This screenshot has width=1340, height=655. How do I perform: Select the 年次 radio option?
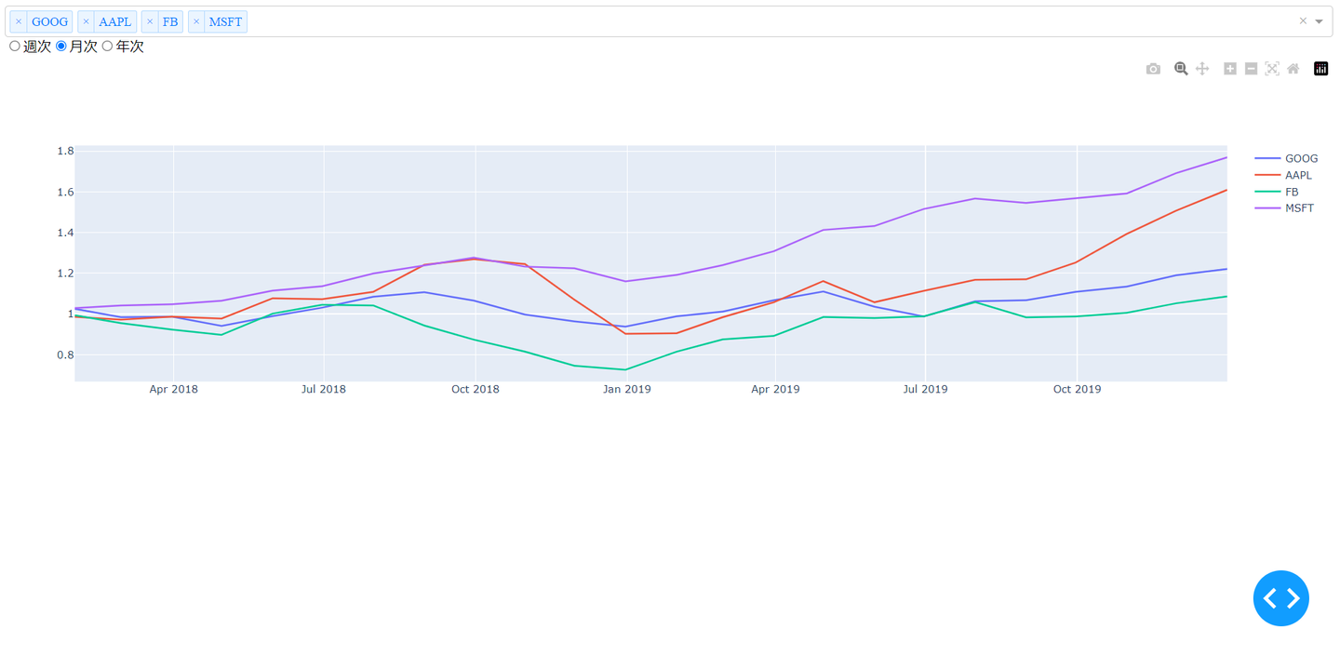tap(108, 47)
